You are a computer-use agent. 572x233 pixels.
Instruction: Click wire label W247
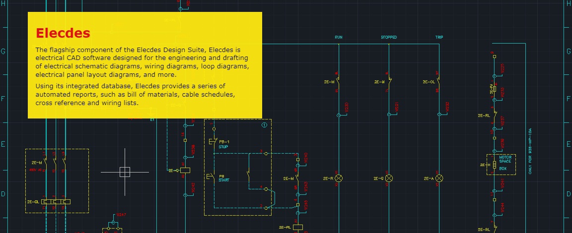pos(121,215)
